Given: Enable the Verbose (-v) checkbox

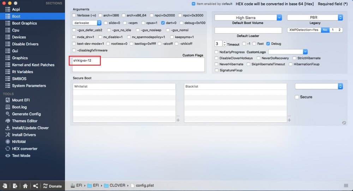Looking at the screenshot, I should 74,15.
